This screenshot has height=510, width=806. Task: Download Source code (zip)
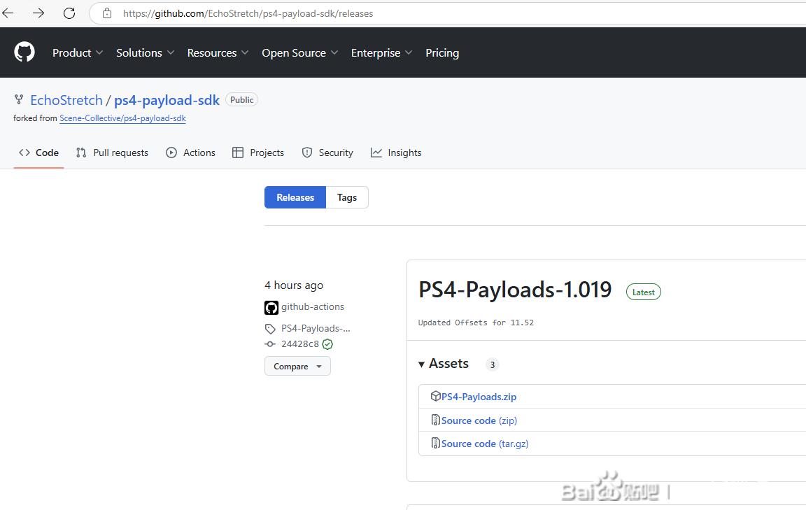[x=479, y=420]
